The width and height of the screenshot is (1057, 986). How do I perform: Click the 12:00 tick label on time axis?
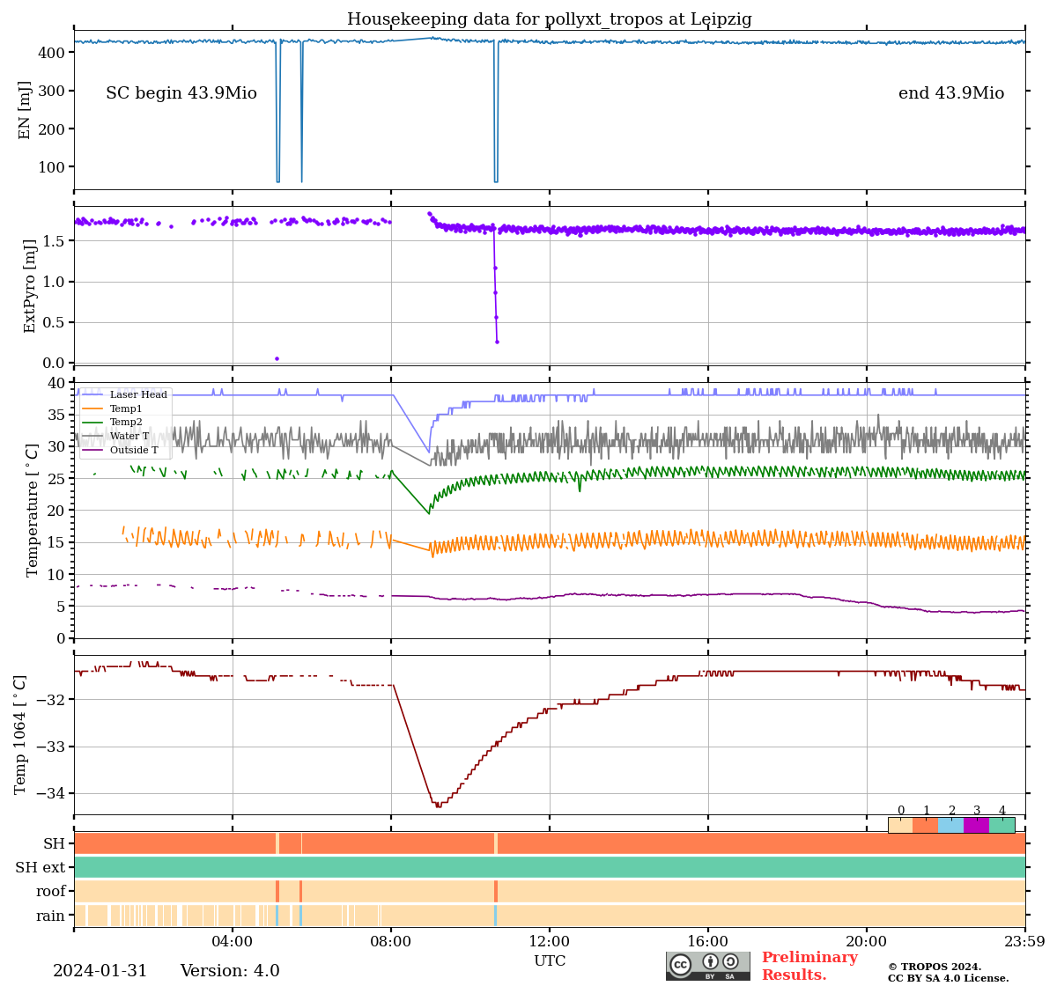550,941
